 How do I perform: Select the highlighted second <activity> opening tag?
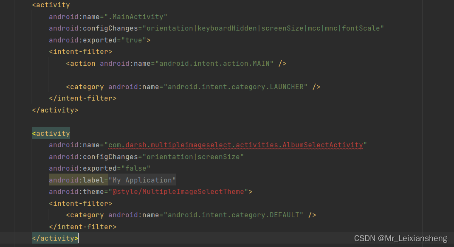tap(51, 133)
